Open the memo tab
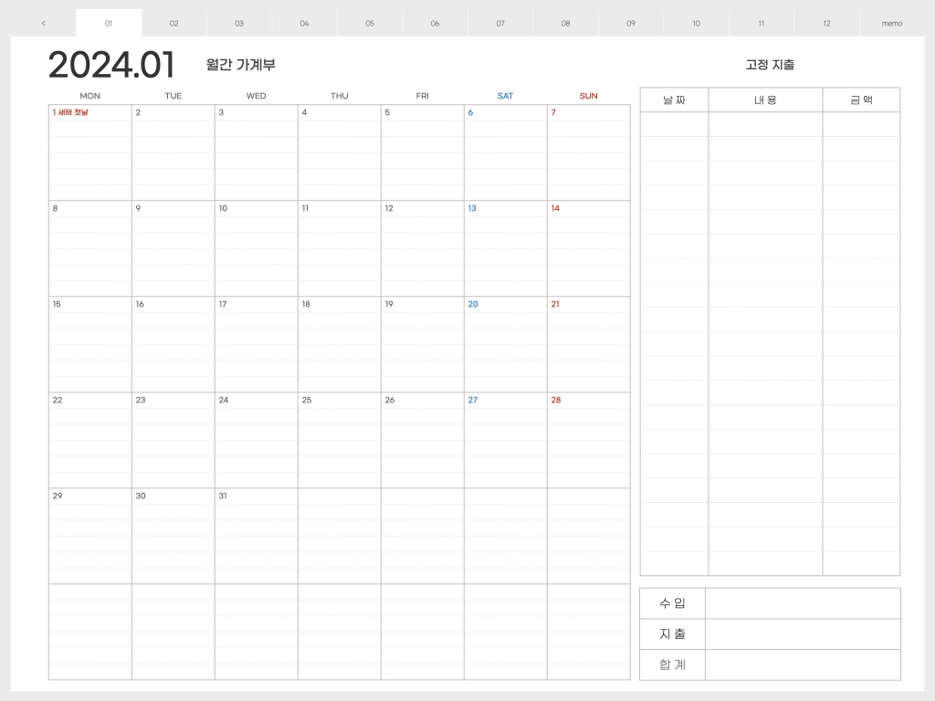This screenshot has width=935, height=701. click(x=892, y=23)
